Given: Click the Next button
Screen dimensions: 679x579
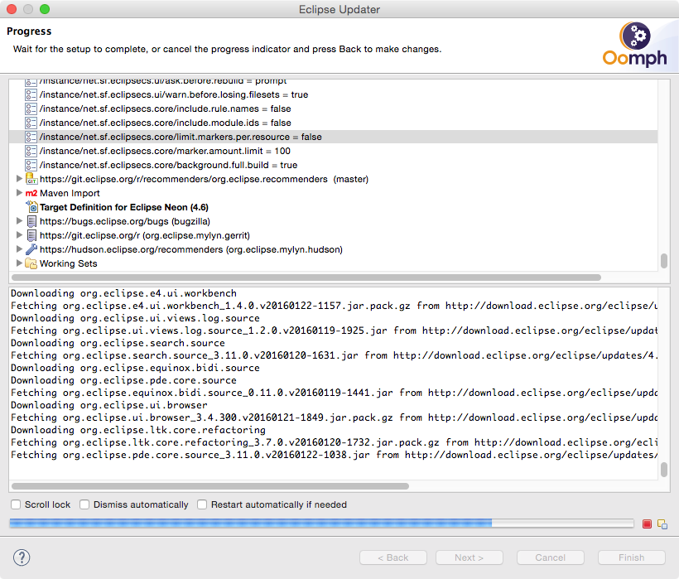Looking at the screenshot, I should pyautogui.click(x=470, y=557).
